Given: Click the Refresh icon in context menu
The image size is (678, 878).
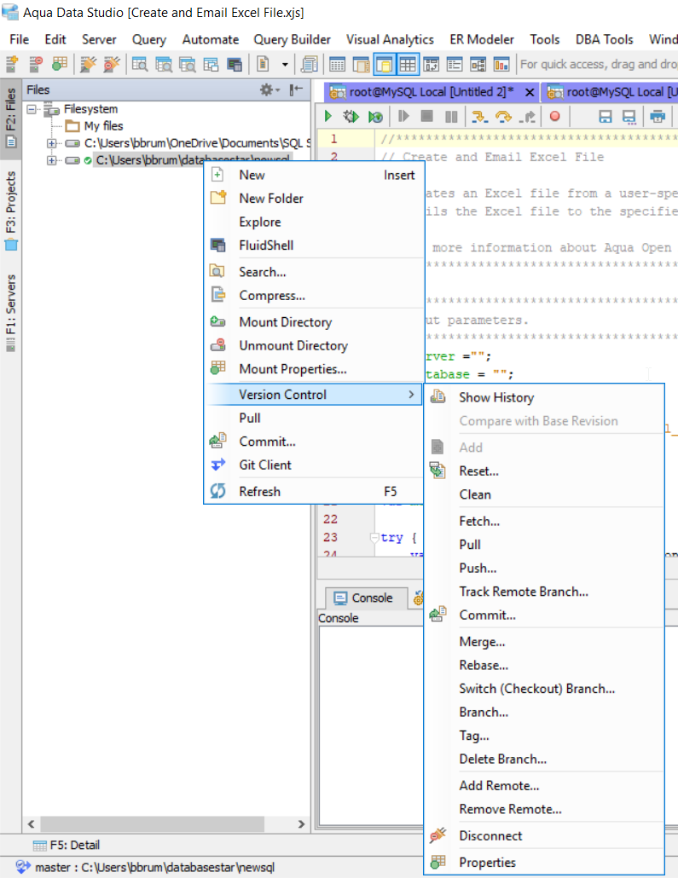Looking at the screenshot, I should tap(219, 492).
